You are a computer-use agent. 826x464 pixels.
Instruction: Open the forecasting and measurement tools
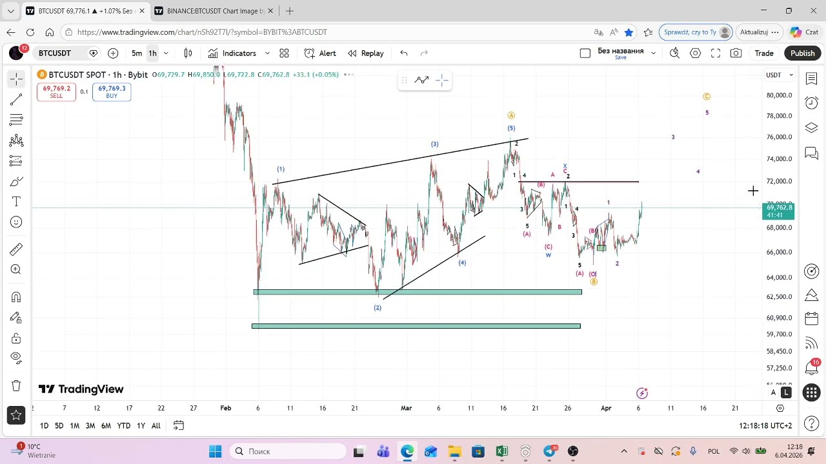[16, 161]
